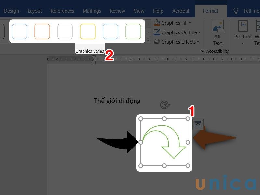Open the Graphics Fill dropdown arrow

(190, 23)
